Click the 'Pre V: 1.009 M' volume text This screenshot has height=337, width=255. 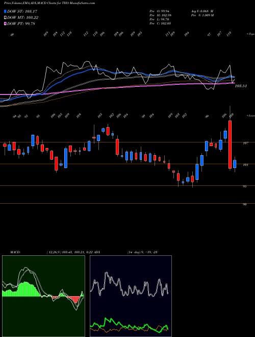pyautogui.click(x=202, y=15)
